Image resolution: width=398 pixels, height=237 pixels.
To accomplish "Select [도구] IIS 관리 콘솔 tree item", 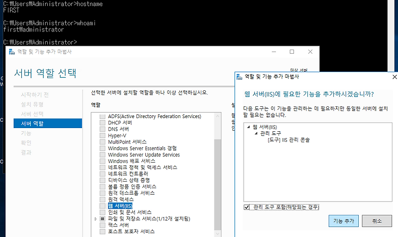I will pyautogui.click(x=289, y=140).
